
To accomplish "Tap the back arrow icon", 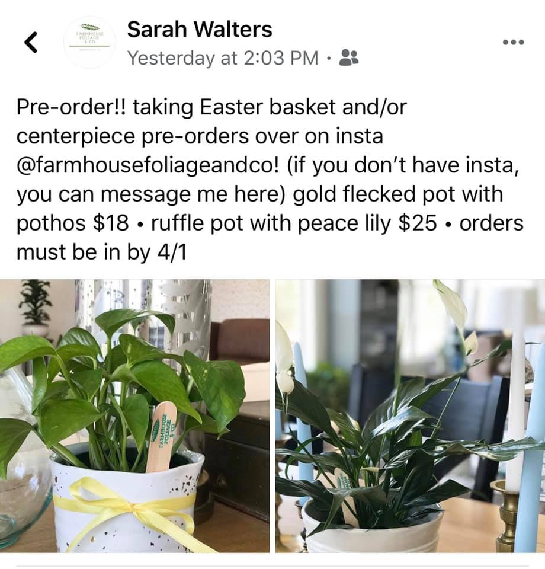I will 31,42.
